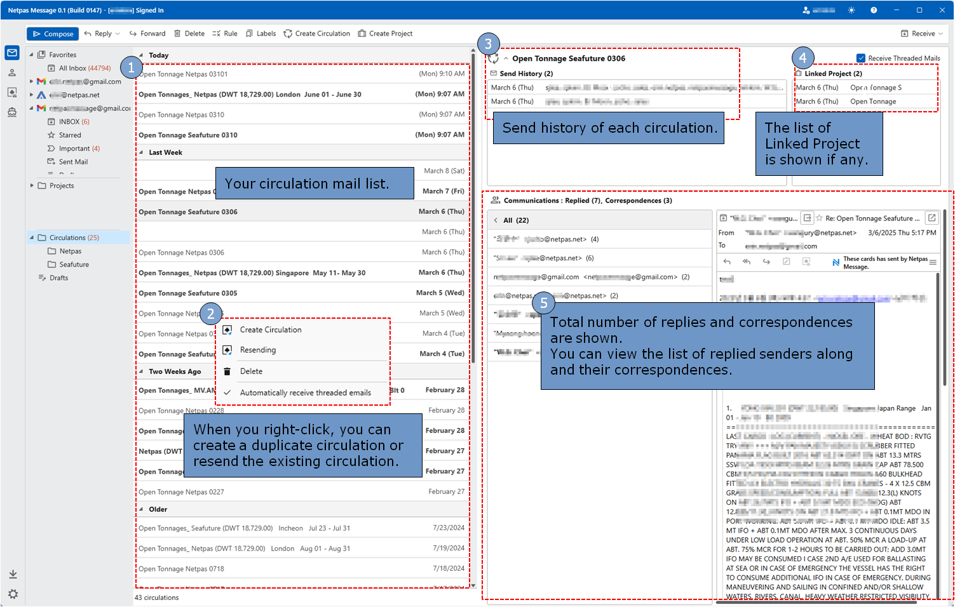Open the Reply dropdown arrow

118,34
